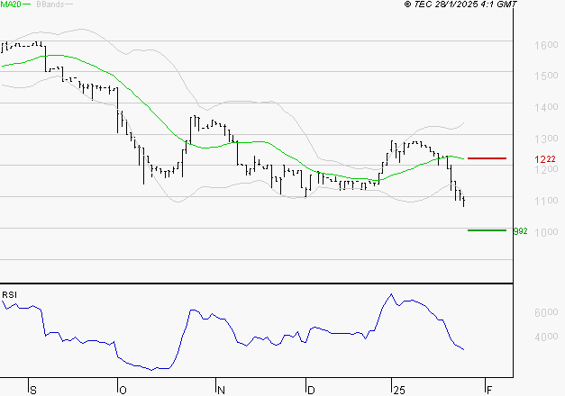Image resolution: width=565 pixels, height=396 pixels.
Task: Click the red resistance level line
Action: [x=487, y=158]
